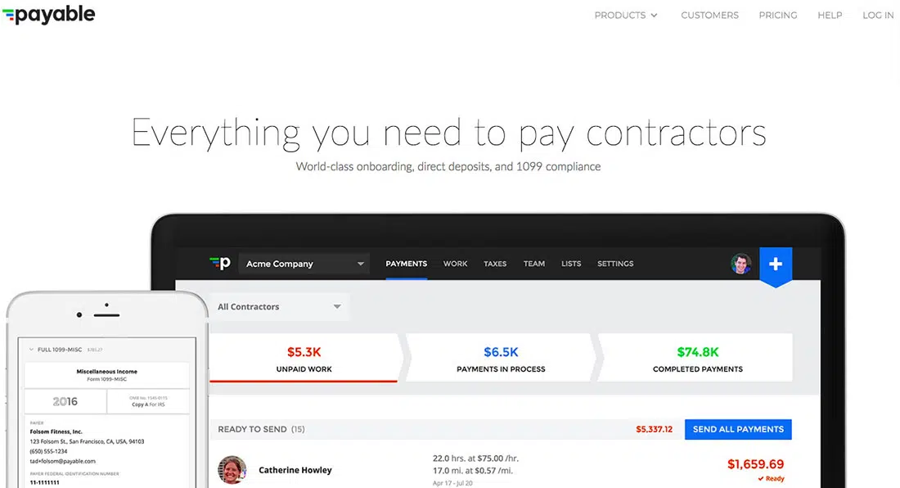Viewport: 900px width, 488px height.
Task: Click the blue plus add button
Action: [776, 264]
